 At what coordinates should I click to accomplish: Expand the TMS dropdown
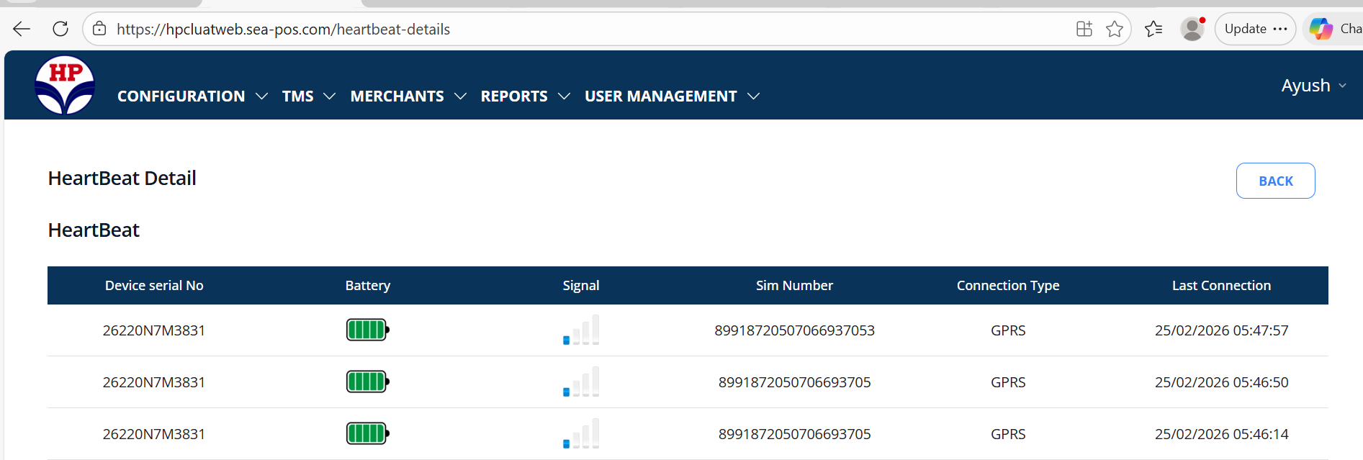click(x=308, y=96)
